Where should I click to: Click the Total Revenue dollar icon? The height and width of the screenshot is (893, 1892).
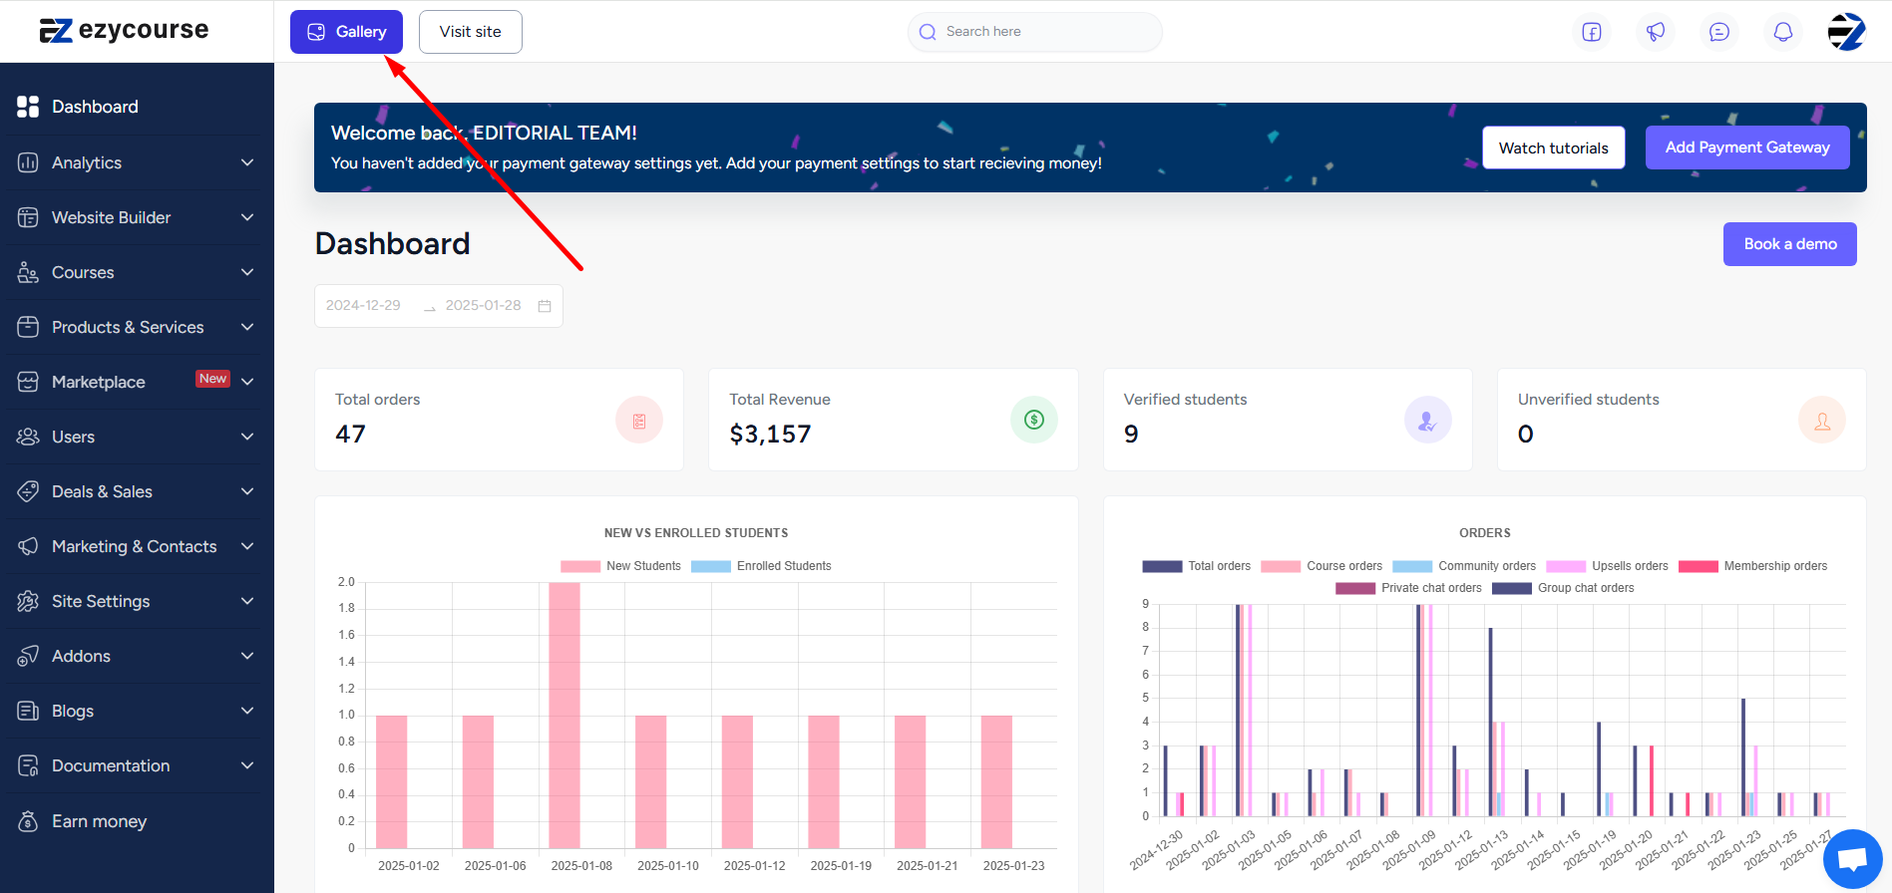[x=1034, y=421]
